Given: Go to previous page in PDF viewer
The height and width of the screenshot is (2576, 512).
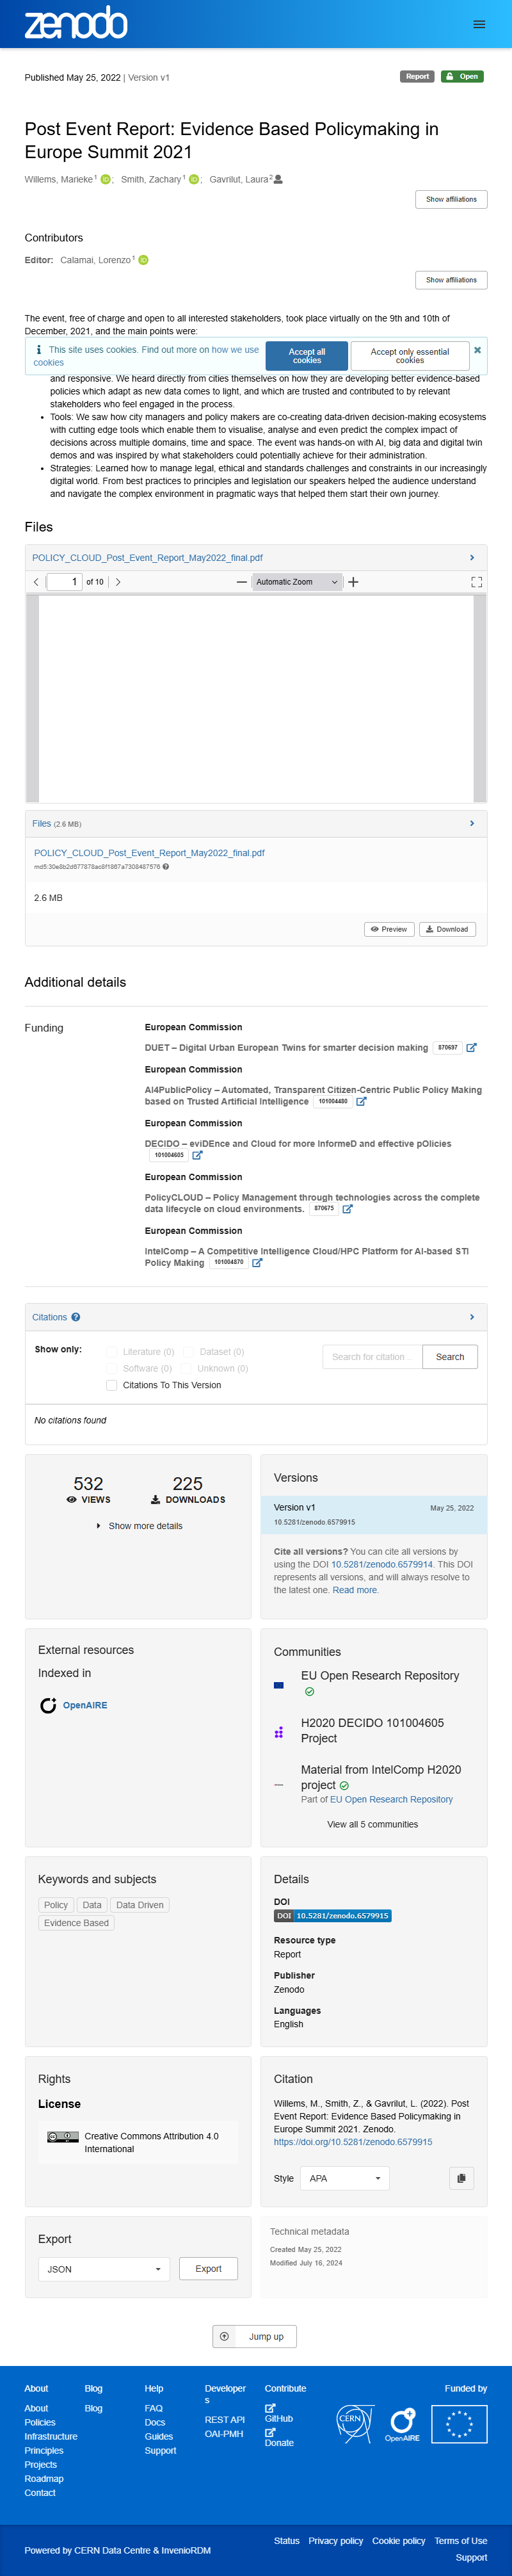Looking at the screenshot, I should pos(36,582).
